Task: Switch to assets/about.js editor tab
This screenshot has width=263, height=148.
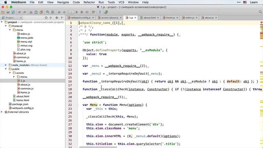Action: (x=110, y=18)
